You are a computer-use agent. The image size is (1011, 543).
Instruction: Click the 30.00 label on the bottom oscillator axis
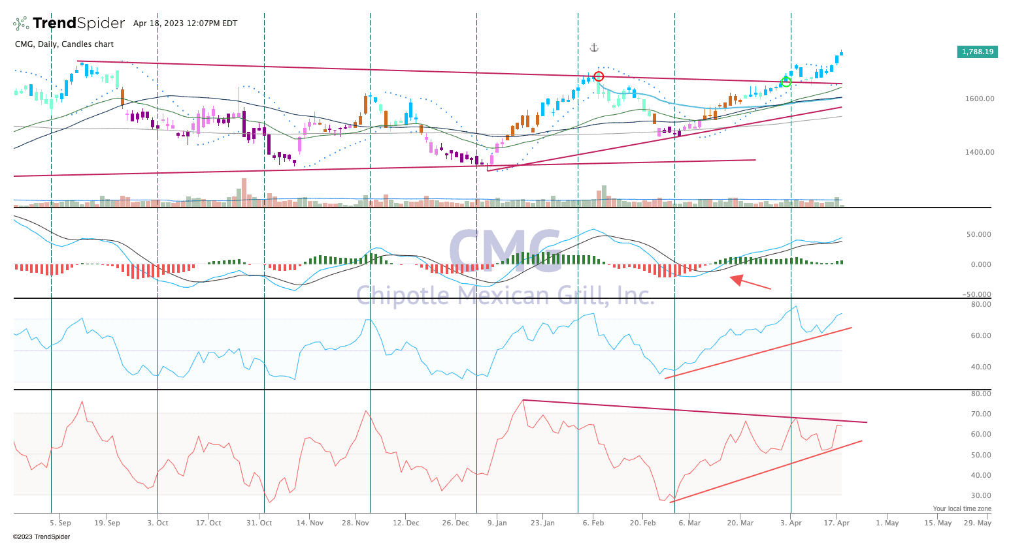point(981,495)
